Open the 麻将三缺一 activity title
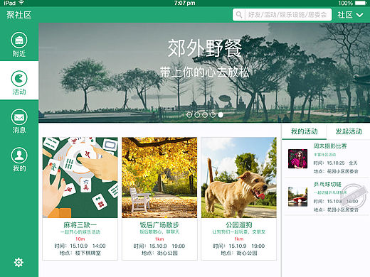The image size is (370, 277). [80, 225]
